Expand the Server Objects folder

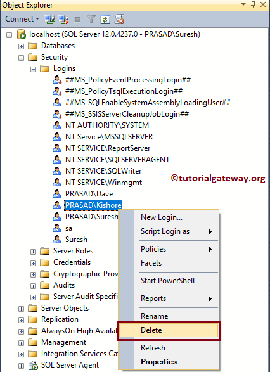tap(21, 309)
